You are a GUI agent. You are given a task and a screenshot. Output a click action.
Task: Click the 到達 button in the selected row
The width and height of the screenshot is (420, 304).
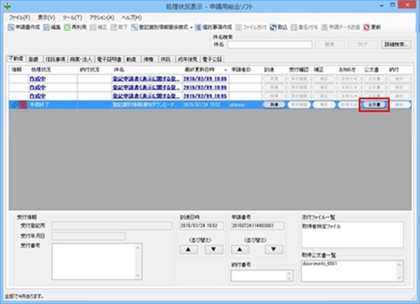[x=274, y=105]
